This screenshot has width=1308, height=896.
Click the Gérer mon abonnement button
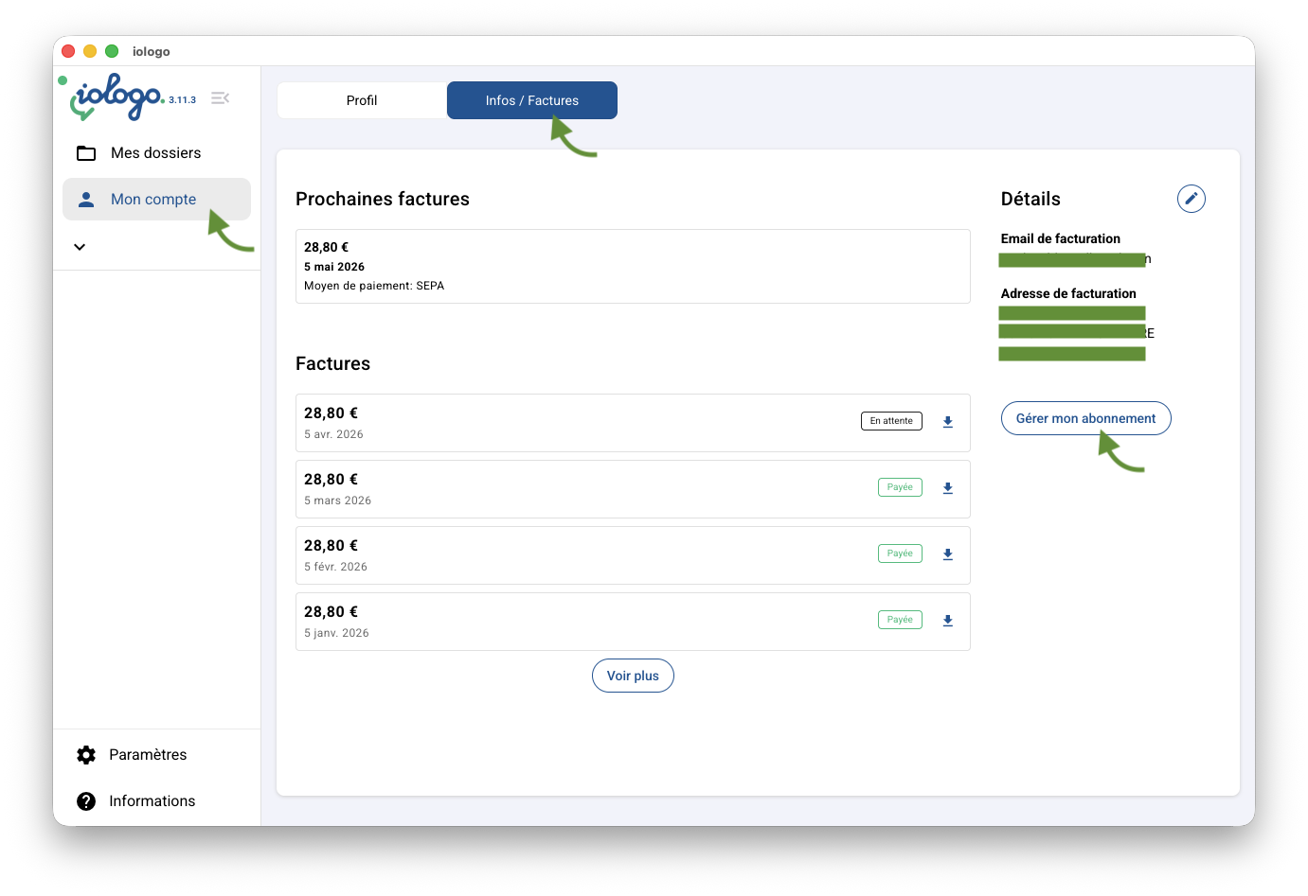pyautogui.click(x=1085, y=418)
